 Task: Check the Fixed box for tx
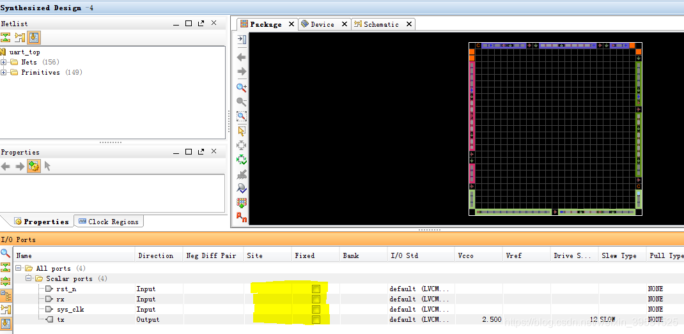point(316,319)
